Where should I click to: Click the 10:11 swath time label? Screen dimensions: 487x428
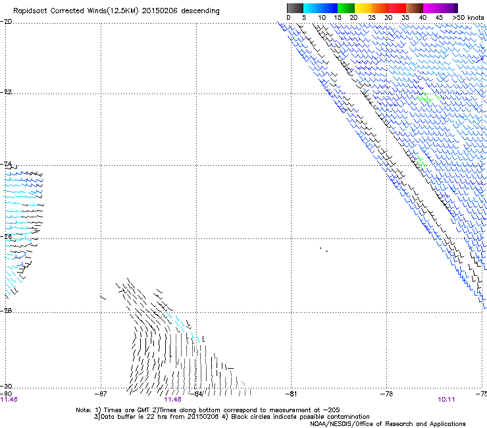[446, 400]
